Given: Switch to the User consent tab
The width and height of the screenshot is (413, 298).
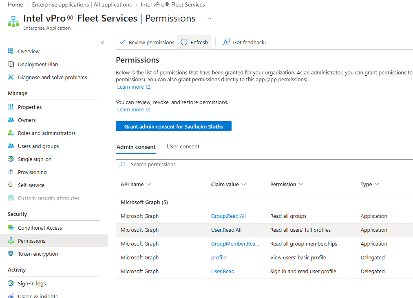Looking at the screenshot, I should [183, 146].
